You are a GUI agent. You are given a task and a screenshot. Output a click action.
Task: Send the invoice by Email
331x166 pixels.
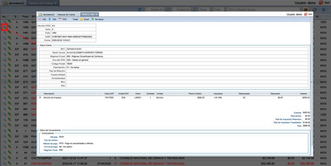[84, 19]
